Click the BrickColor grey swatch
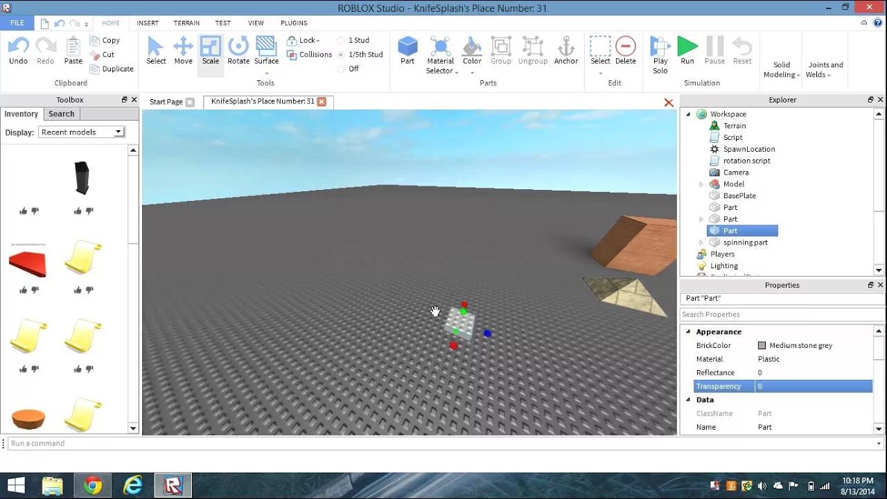Viewport: 887px width, 499px height. tap(762, 345)
